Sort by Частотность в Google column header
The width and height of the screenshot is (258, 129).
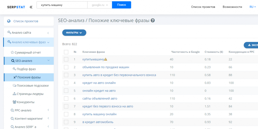[185, 52]
